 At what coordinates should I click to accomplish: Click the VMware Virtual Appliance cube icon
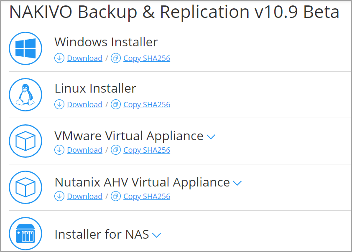click(26, 141)
